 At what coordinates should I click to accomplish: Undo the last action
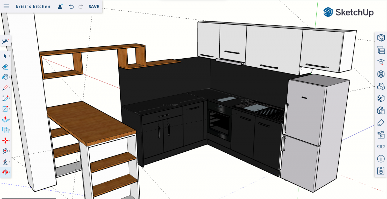tap(71, 6)
